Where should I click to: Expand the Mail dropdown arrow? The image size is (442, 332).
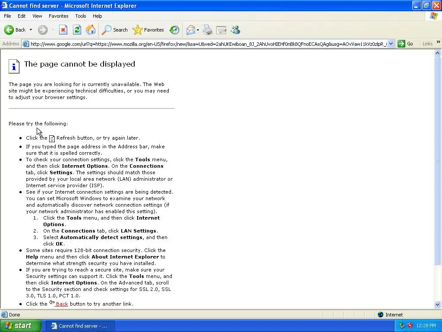click(x=198, y=30)
